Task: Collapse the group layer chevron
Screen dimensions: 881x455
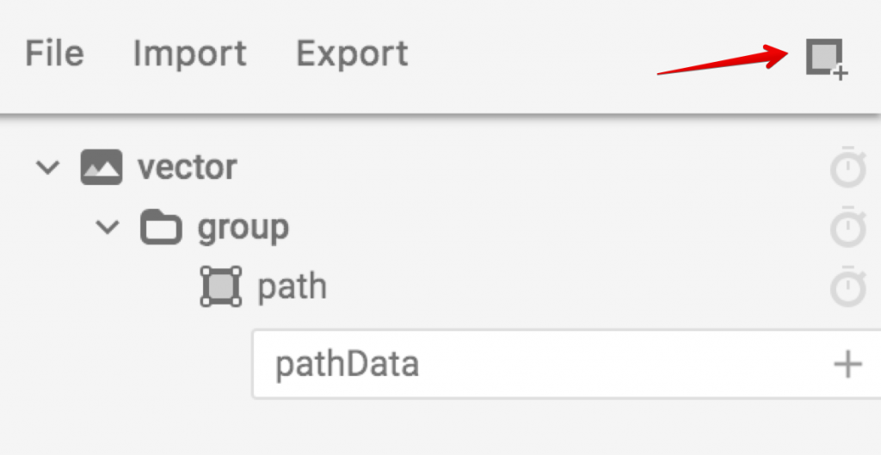Action: (108, 228)
